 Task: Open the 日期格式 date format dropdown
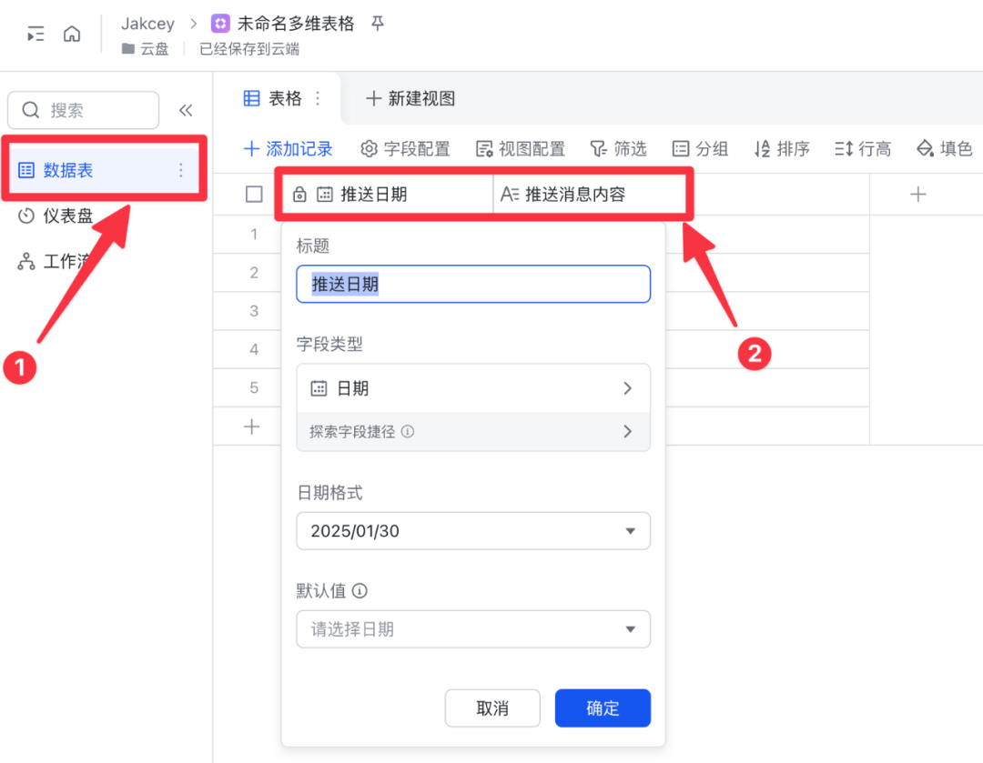click(x=473, y=530)
